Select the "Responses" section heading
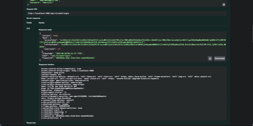 point(31,123)
